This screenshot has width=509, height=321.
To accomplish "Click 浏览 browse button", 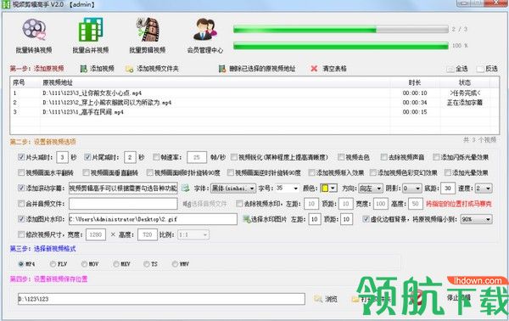I will coord(326,299).
